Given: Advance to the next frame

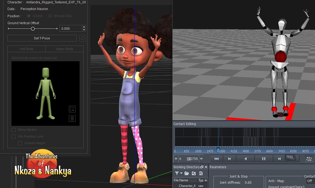Looking at the screenshot, I should (x=279, y=159).
